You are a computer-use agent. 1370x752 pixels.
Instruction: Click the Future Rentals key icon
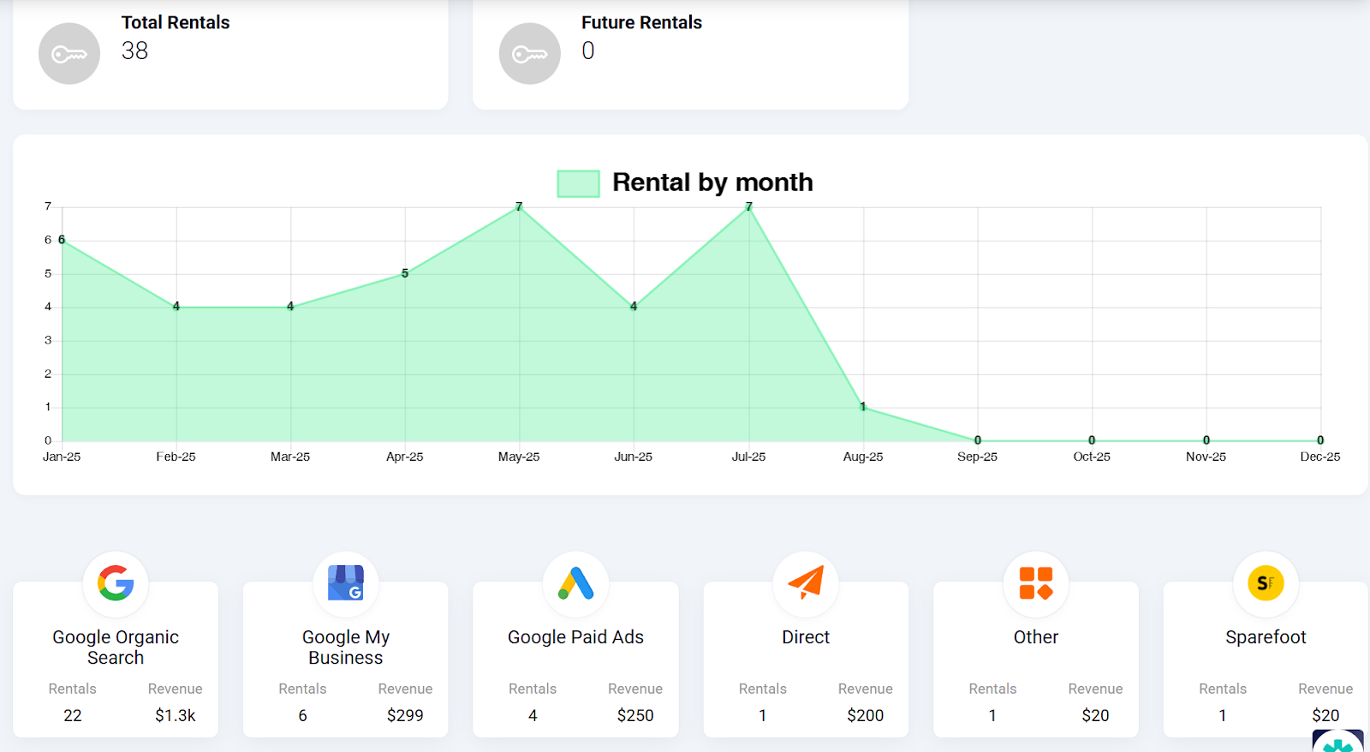pyautogui.click(x=529, y=54)
